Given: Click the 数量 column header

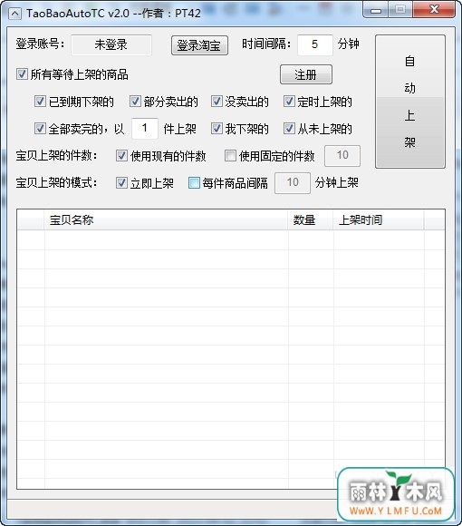Looking at the screenshot, I should 311,220.
